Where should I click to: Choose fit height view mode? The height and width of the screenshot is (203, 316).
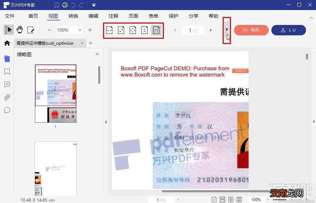coord(144,30)
